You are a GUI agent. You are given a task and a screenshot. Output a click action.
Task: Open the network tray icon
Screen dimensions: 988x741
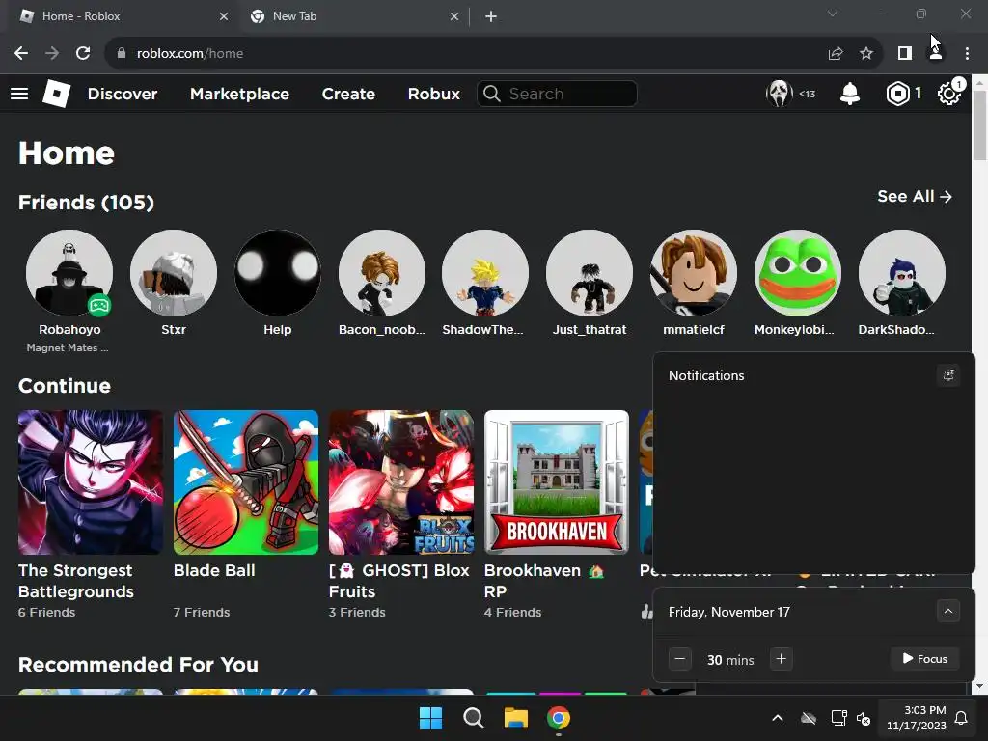click(838, 718)
